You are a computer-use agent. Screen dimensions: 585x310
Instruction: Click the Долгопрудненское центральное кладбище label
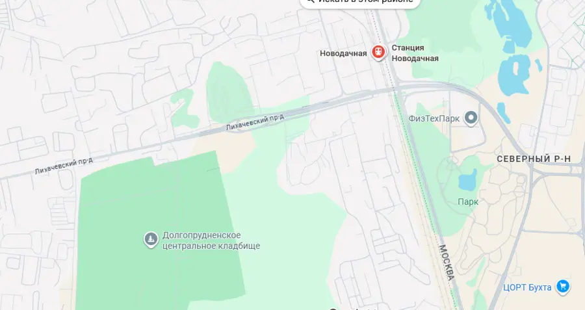coord(211,240)
